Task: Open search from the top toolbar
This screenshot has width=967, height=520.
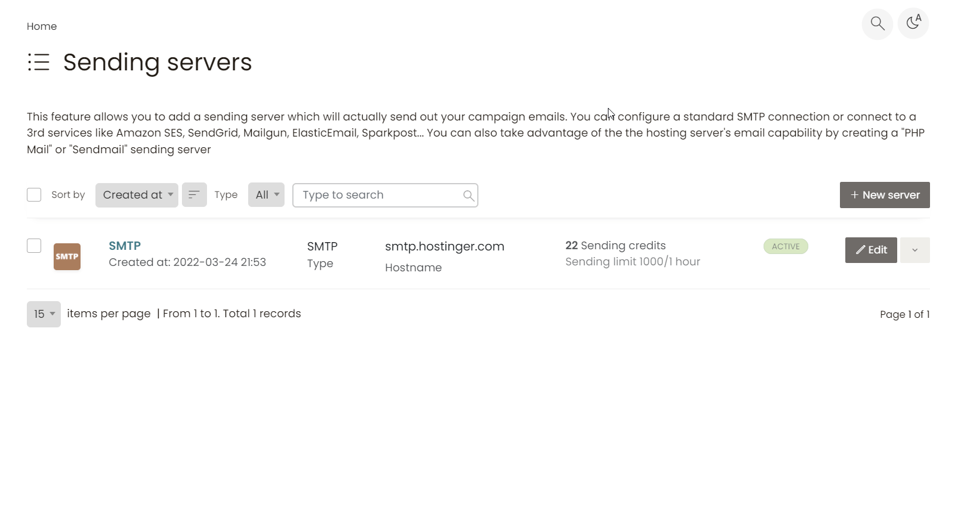Action: click(x=877, y=24)
